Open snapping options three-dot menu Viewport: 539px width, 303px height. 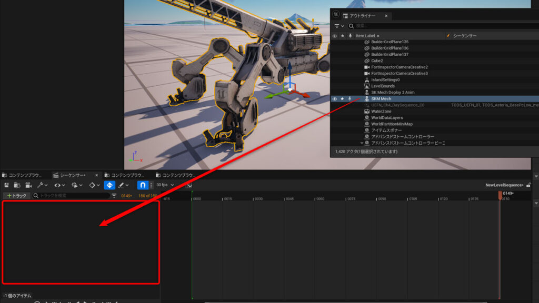(x=151, y=185)
